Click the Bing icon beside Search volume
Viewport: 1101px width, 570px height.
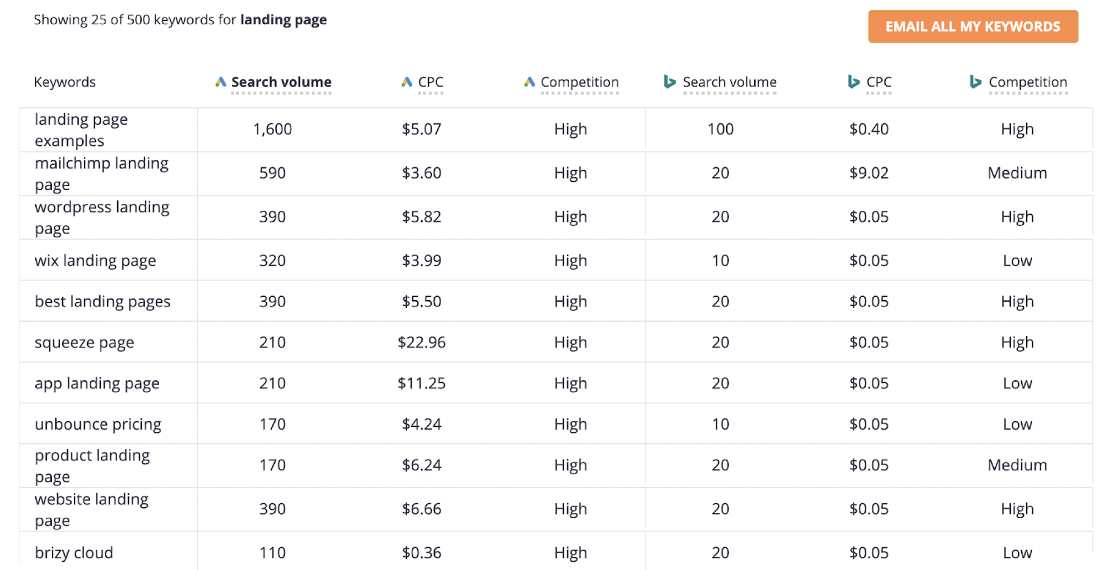coord(668,82)
